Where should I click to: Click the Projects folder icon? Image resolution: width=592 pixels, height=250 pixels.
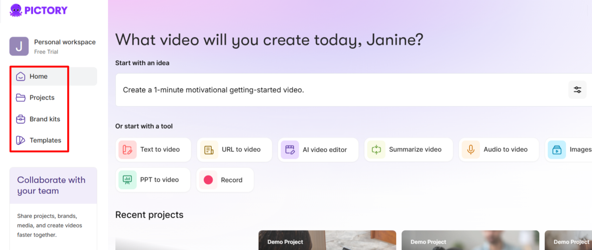(21, 97)
